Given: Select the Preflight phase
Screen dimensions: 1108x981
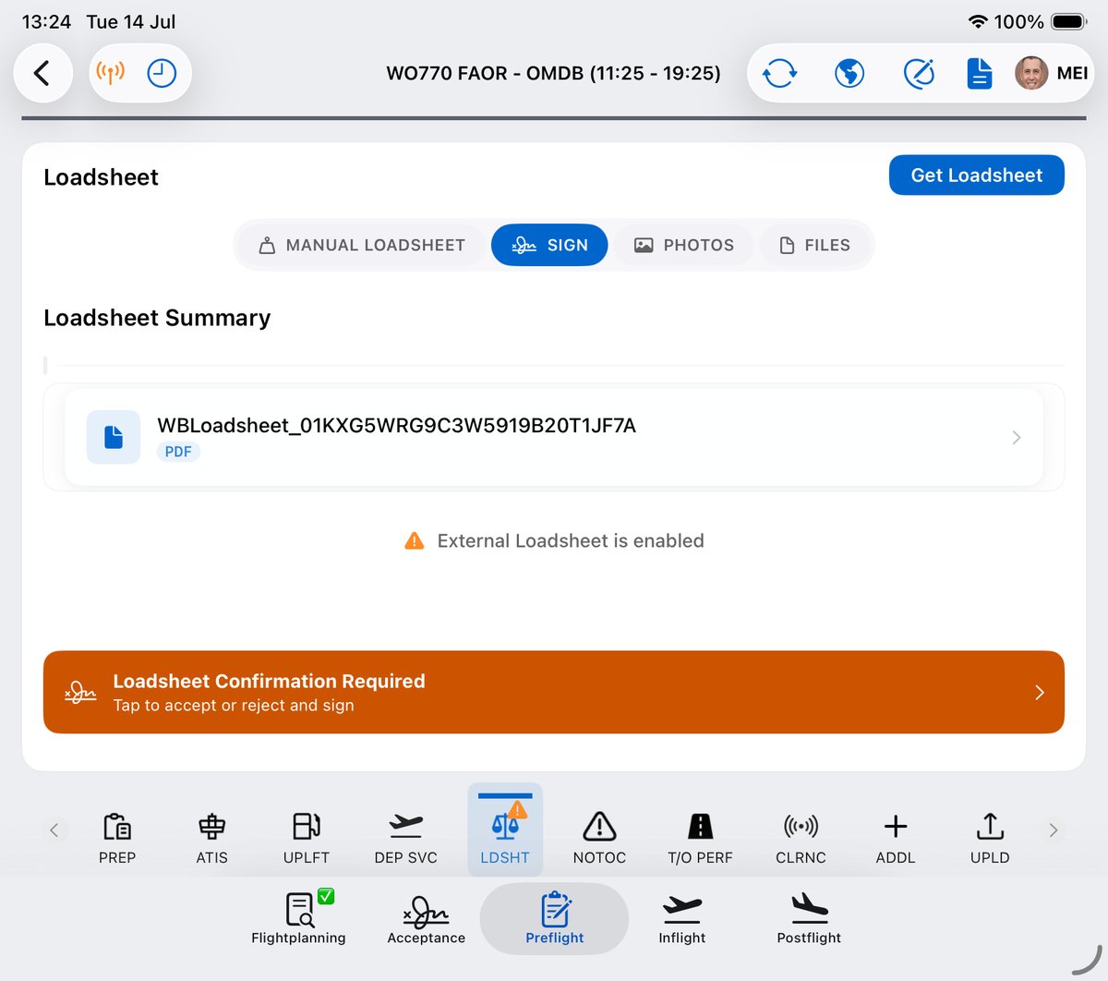Looking at the screenshot, I should click(x=554, y=917).
